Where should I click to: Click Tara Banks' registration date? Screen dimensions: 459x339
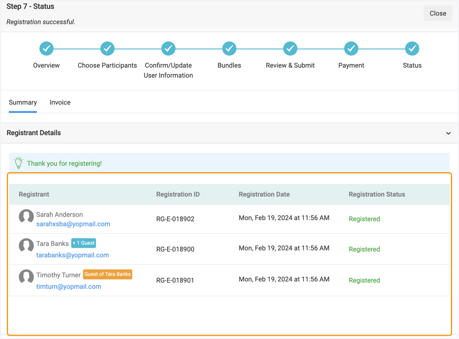(x=284, y=248)
